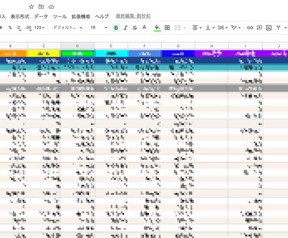Select the cyan cell in column E
The width and height of the screenshot is (288, 238).
[x=111, y=53]
